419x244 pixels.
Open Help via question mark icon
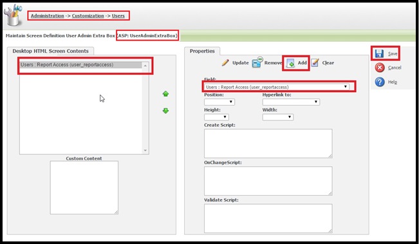click(x=380, y=82)
